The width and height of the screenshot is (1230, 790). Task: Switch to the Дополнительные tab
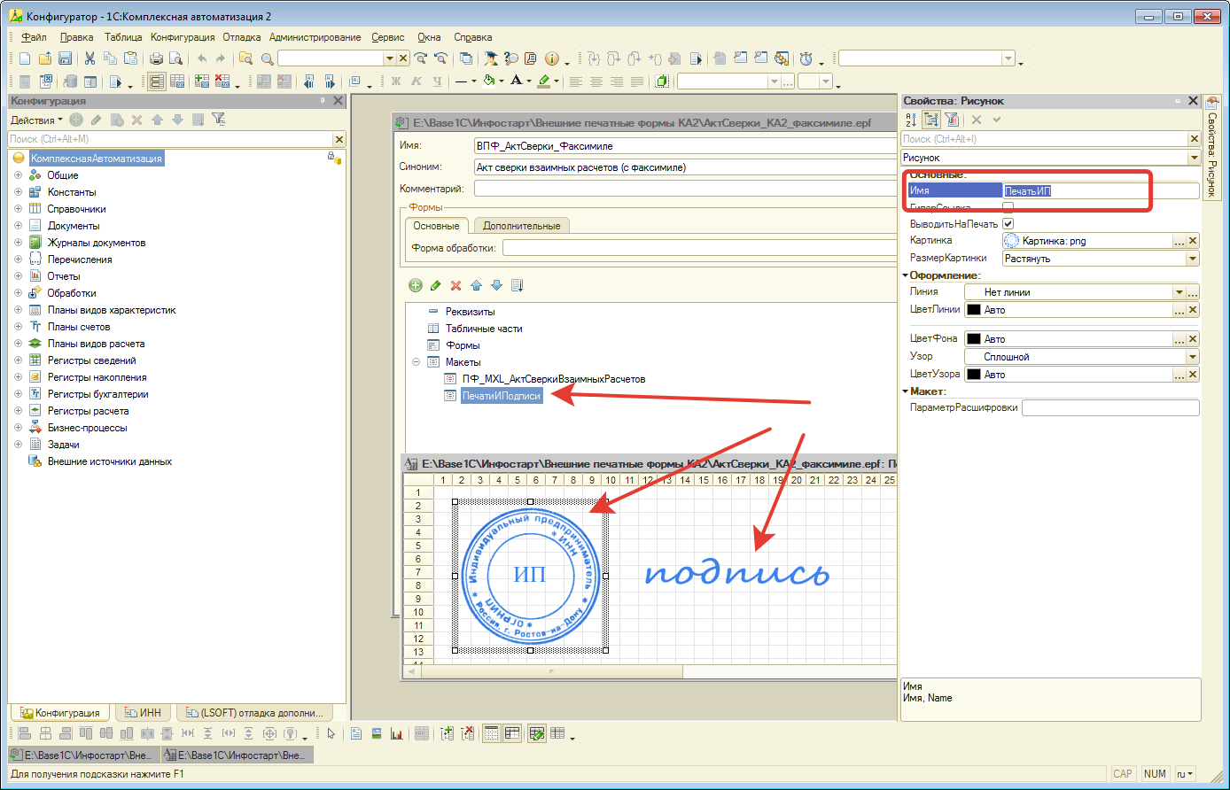pyautogui.click(x=522, y=225)
